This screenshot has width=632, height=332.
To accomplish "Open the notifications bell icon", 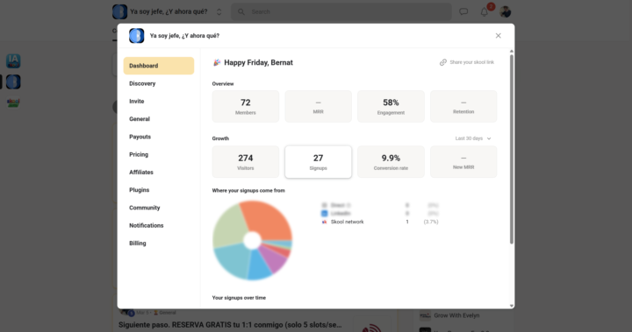I will point(485,12).
